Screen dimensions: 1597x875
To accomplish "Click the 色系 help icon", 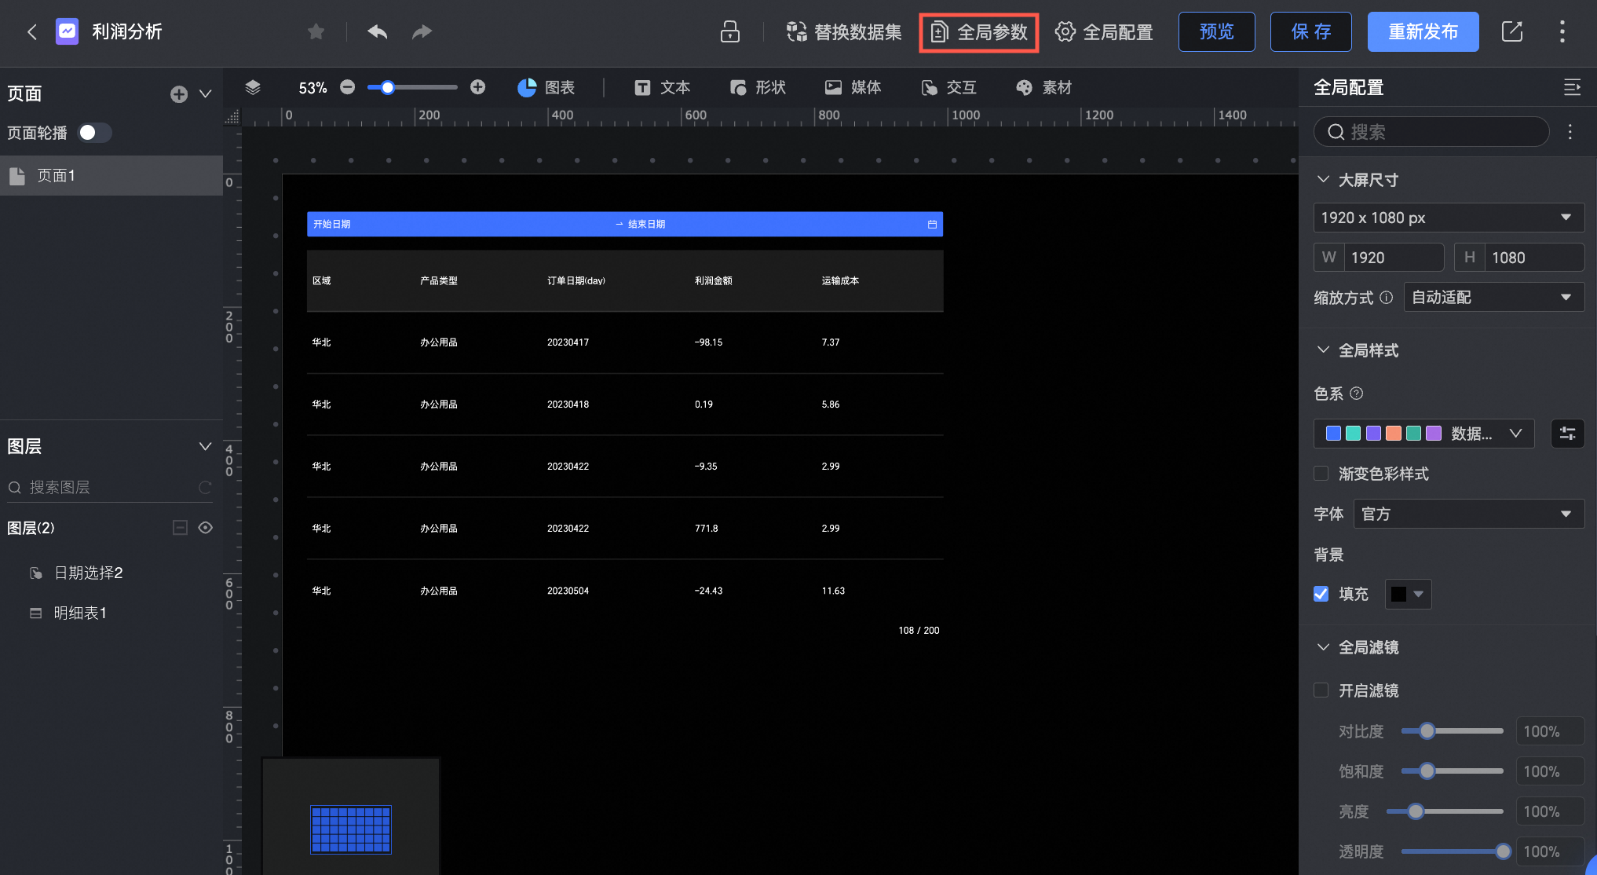I will [x=1357, y=394].
